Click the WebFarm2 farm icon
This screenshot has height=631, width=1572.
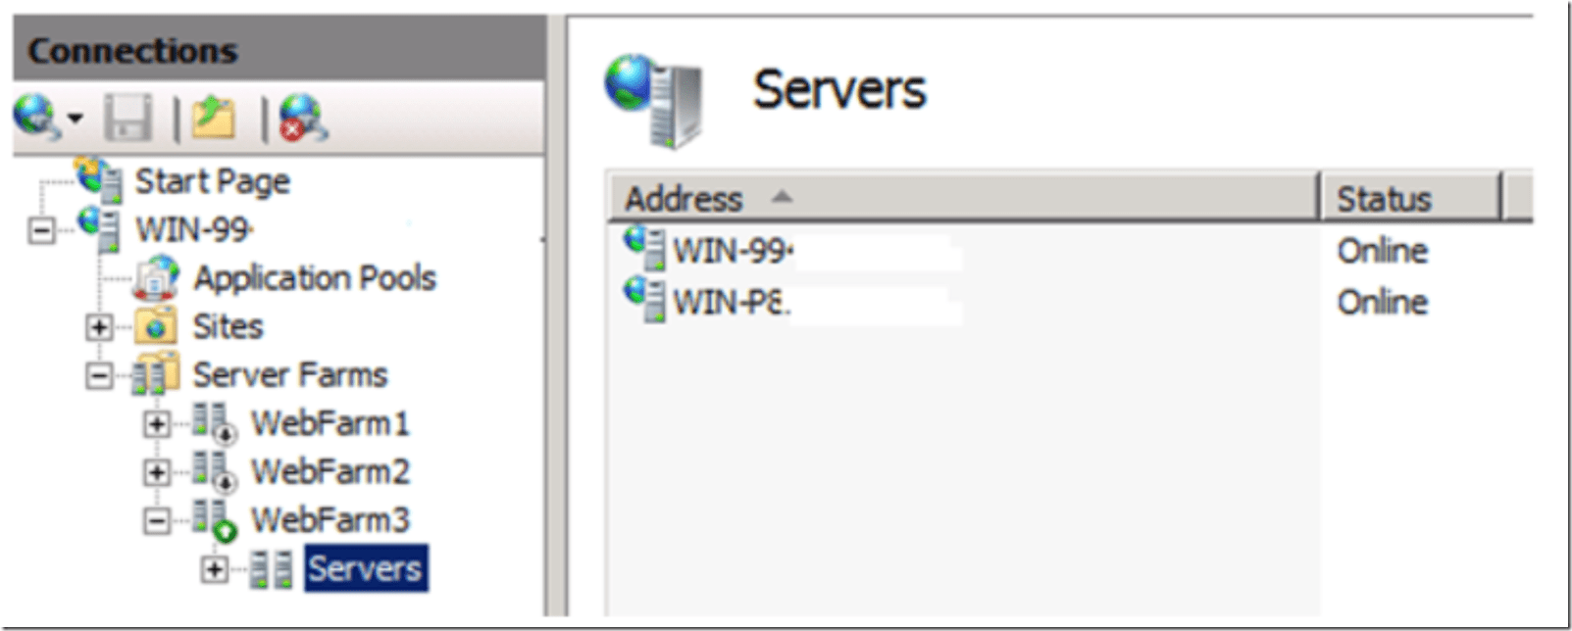pos(214,471)
